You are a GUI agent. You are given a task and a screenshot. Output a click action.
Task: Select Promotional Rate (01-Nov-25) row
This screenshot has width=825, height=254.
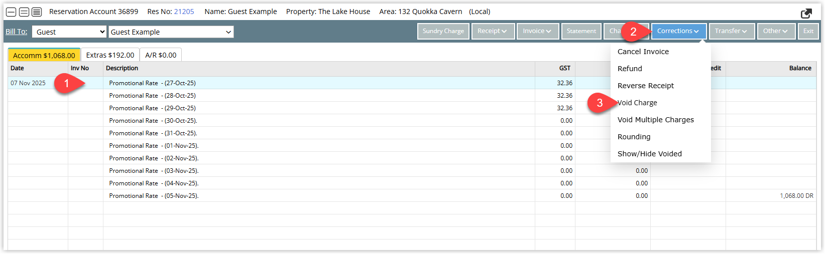coord(412,146)
